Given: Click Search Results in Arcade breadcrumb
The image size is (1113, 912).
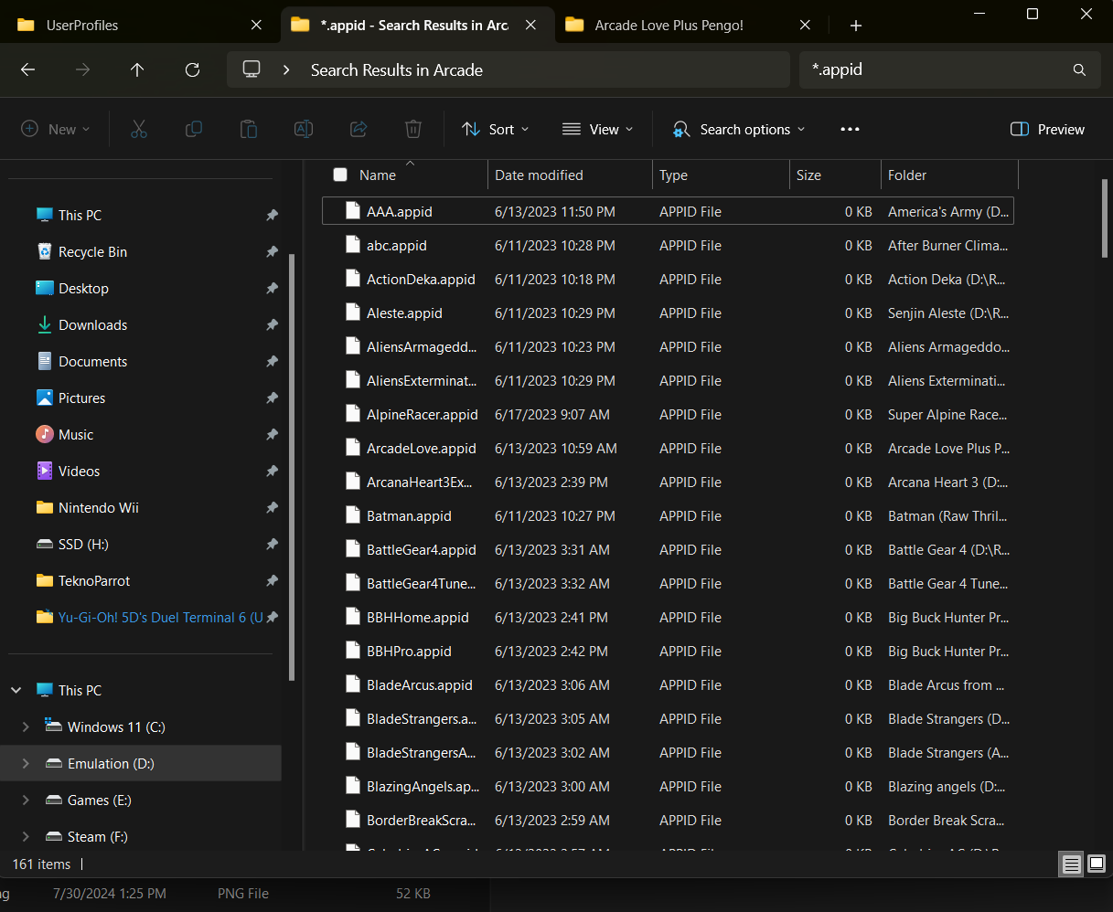Looking at the screenshot, I should [397, 69].
